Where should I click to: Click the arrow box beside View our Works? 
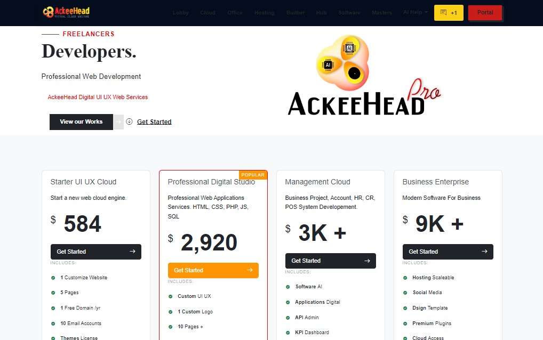pos(118,122)
